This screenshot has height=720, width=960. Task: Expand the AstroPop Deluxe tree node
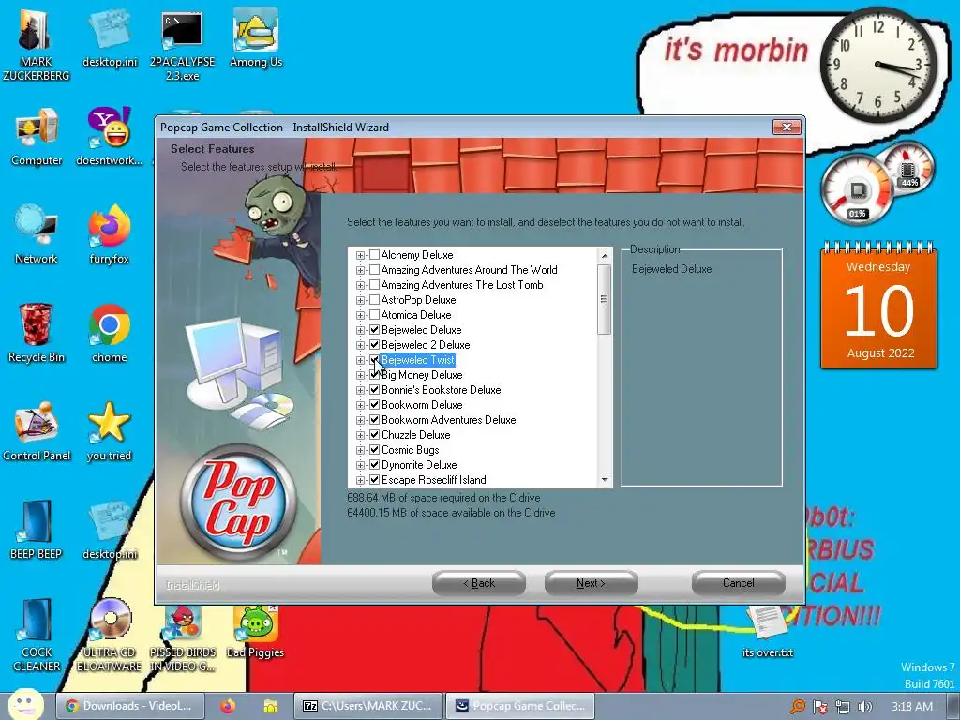361,300
